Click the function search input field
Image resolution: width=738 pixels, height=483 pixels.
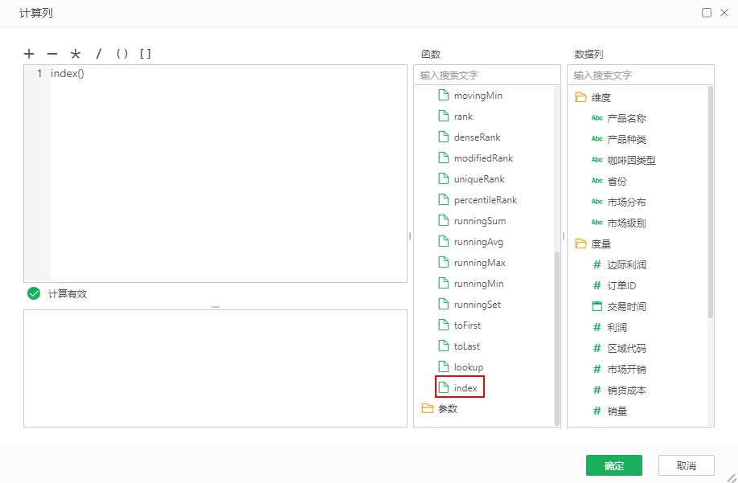(486, 74)
